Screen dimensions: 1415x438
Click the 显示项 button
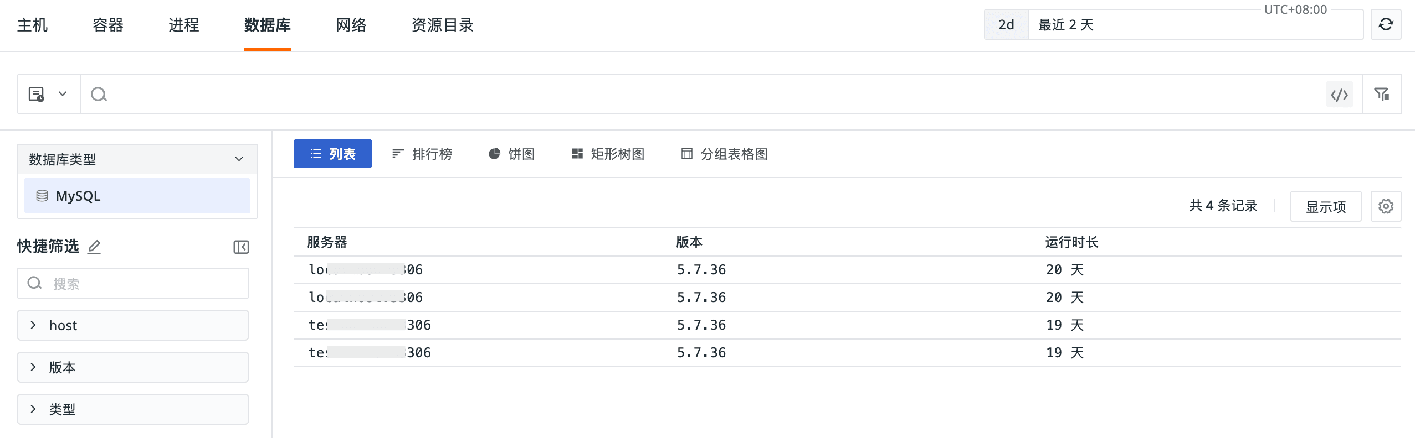point(1325,206)
